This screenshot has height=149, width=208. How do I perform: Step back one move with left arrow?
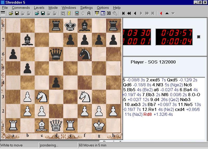pyautogui.click(x=135, y=13)
